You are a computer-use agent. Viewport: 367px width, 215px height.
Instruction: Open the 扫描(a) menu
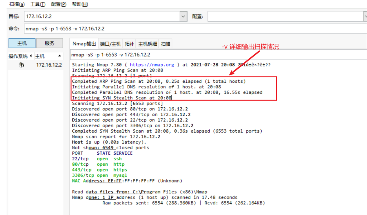17,4
